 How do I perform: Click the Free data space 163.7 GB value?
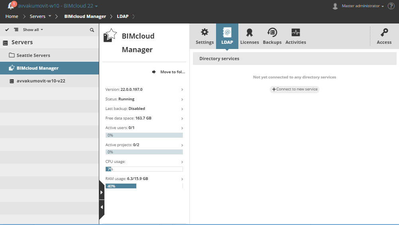143,118
